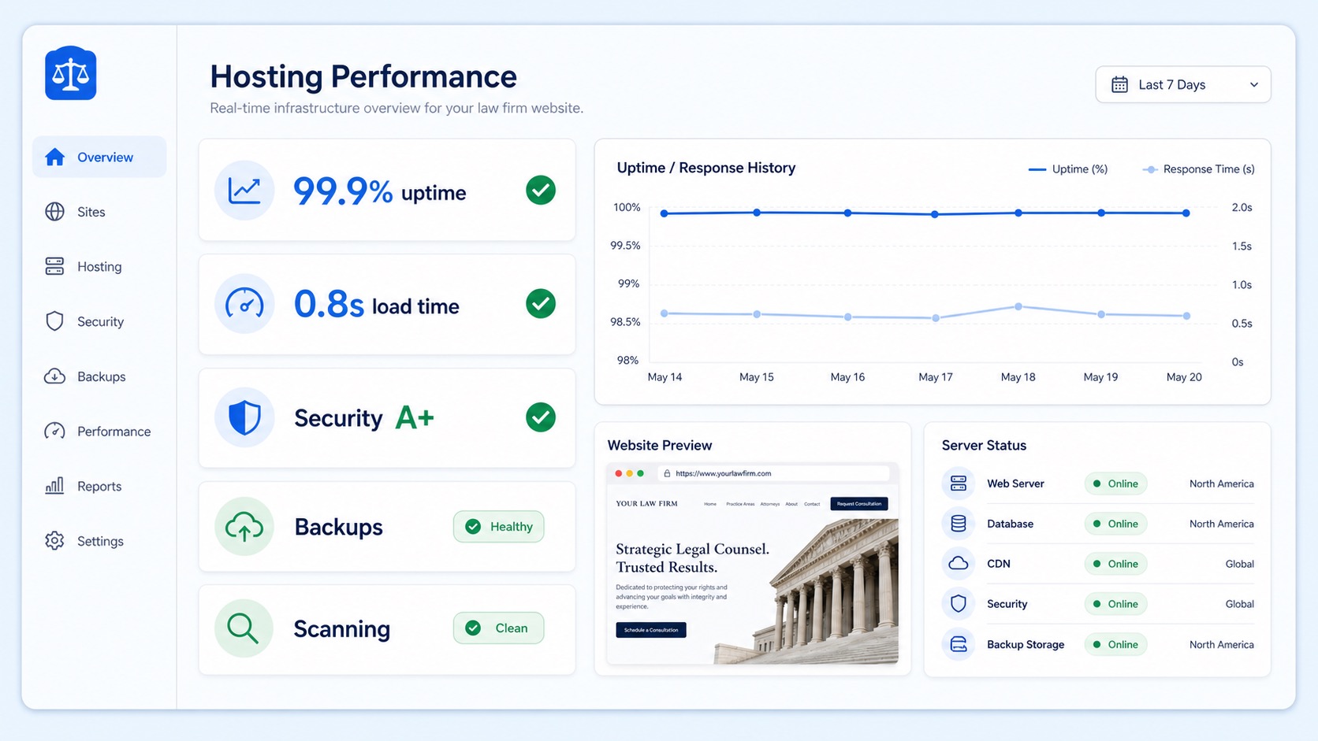1318x741 pixels.
Task: Toggle the Response Time (s) legend entry
Action: coord(1199,169)
